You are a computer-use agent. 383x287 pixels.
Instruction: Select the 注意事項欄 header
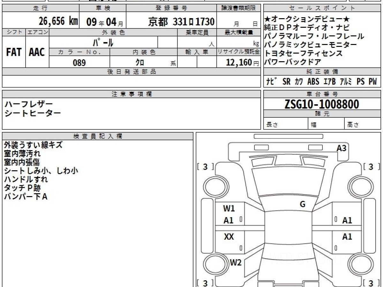131,94
